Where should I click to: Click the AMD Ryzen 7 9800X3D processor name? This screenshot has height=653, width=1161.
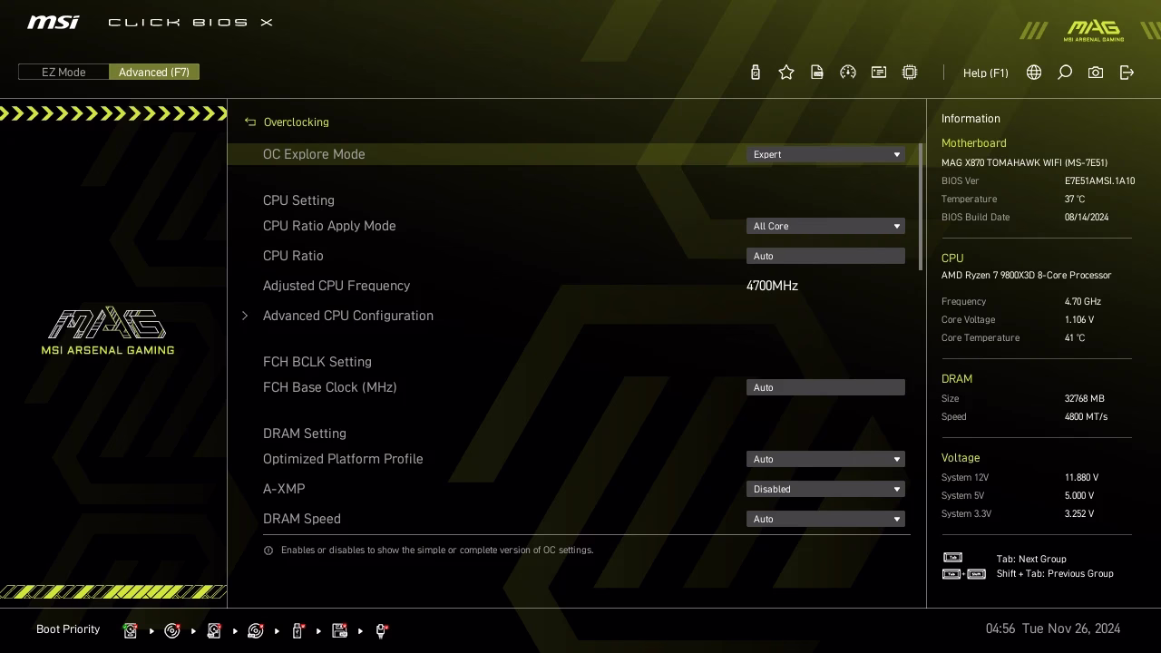point(1026,275)
